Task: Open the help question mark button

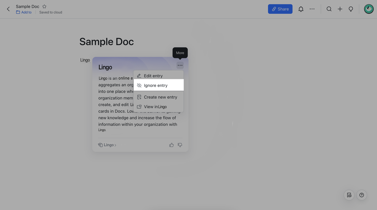Action: 361,195
